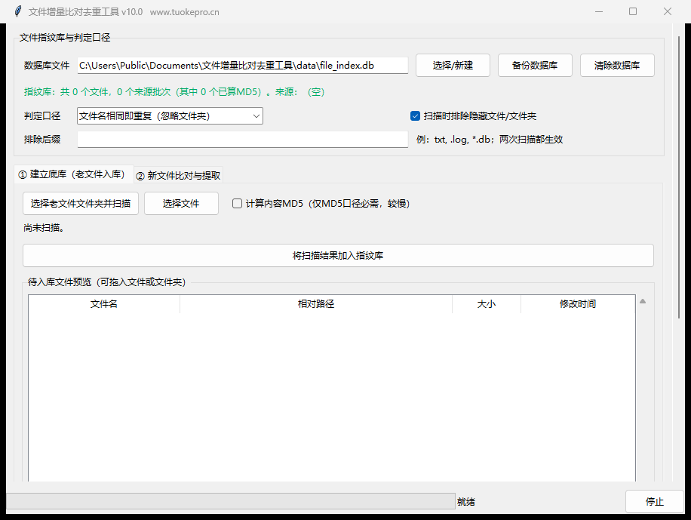Switch to 建立底库（老文件入库）tab
Viewport: 691px width, 520px height.
pyautogui.click(x=74, y=174)
